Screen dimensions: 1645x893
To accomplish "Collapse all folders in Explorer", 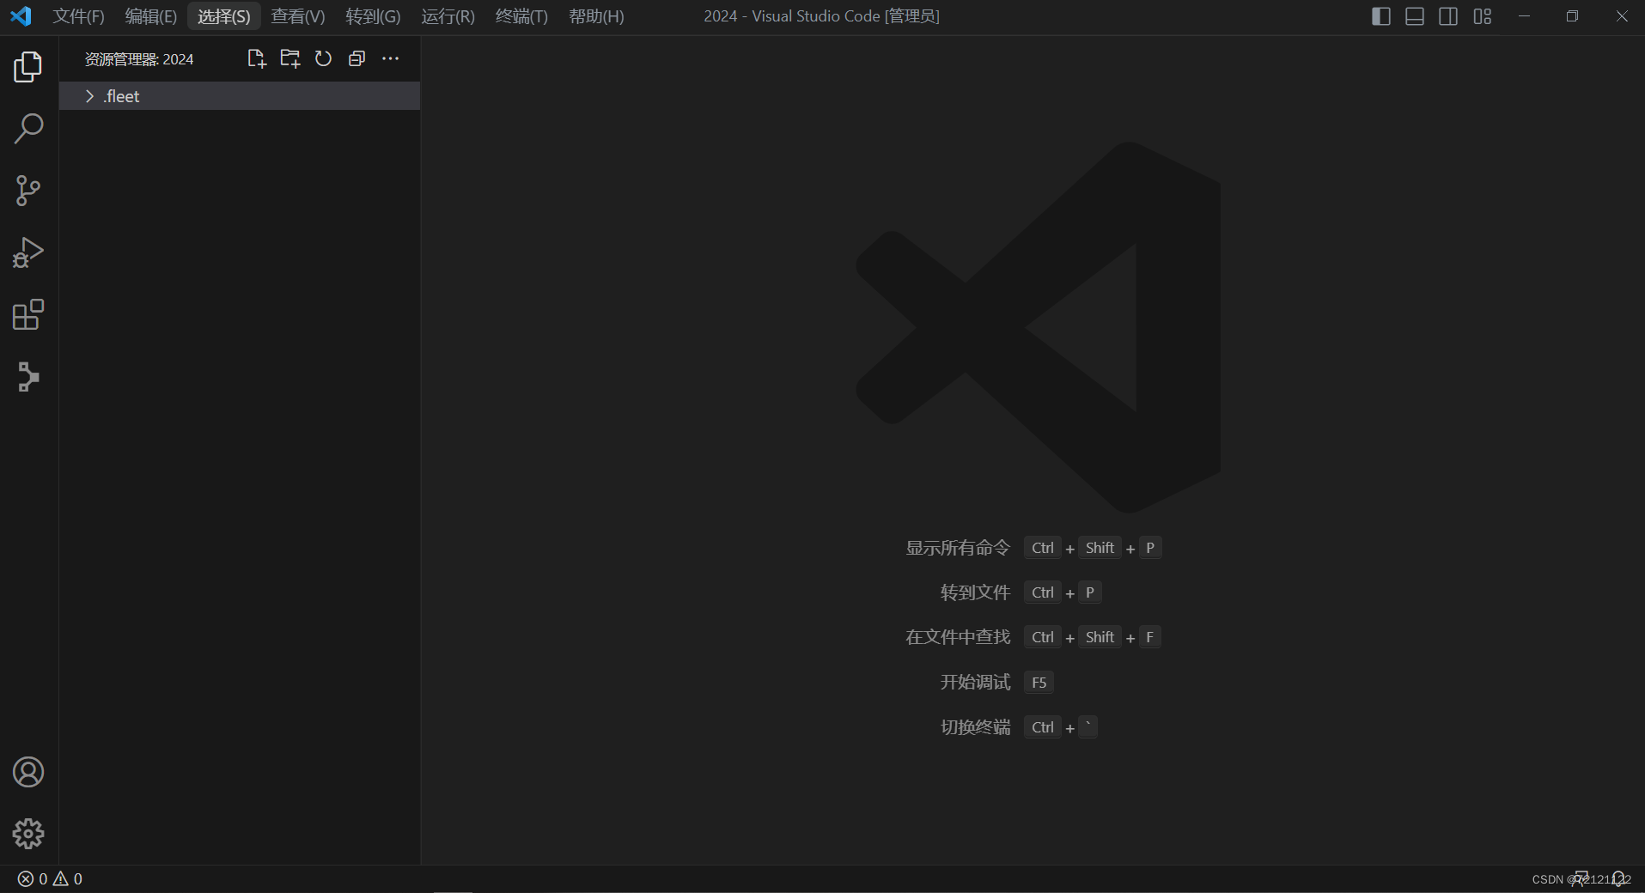I will [x=356, y=58].
